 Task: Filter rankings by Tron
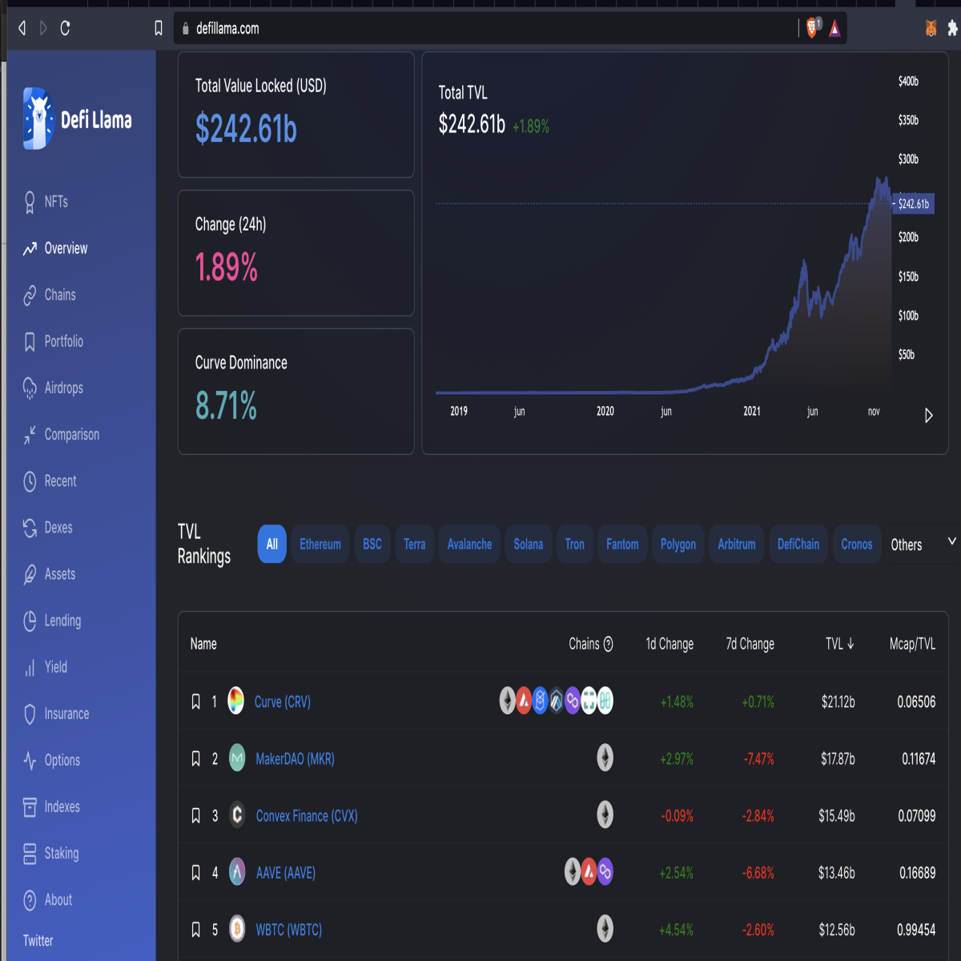click(x=575, y=544)
